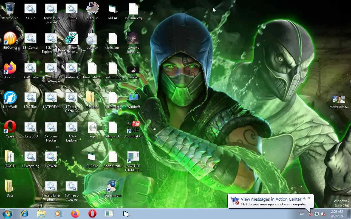Select the ! Rufus shortcut icon
This screenshot has height=219, width=351.
[x=72, y=11]
